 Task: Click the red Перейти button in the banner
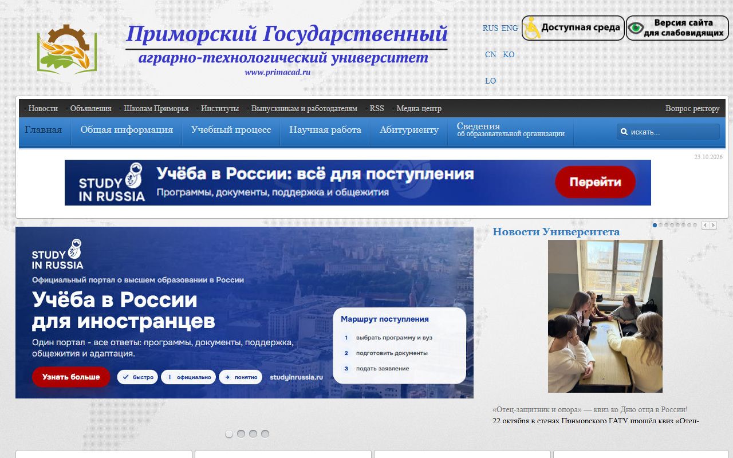click(x=596, y=182)
